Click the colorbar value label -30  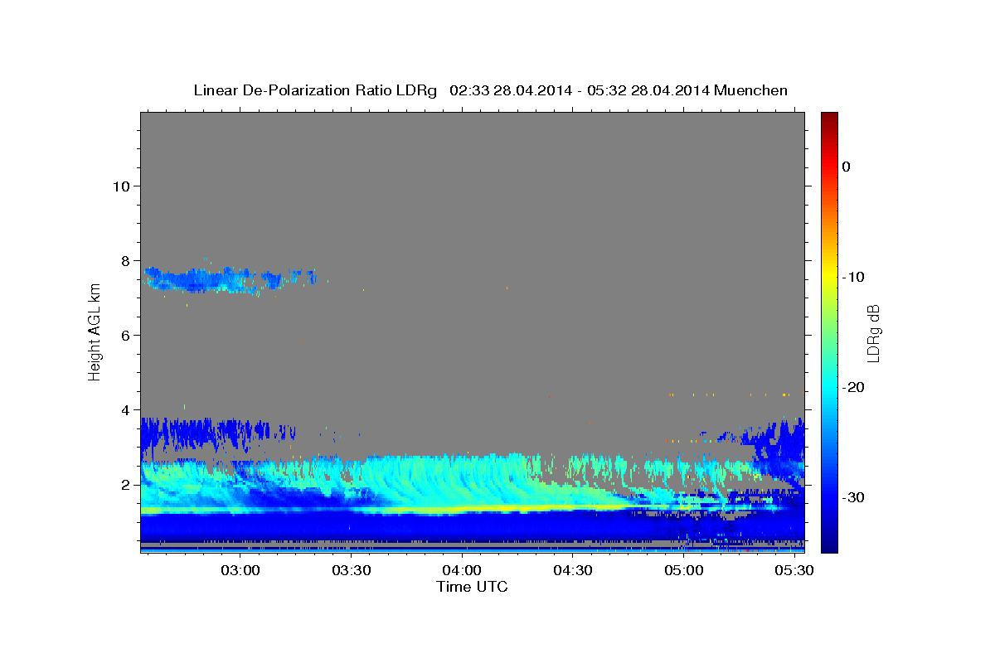click(x=853, y=497)
